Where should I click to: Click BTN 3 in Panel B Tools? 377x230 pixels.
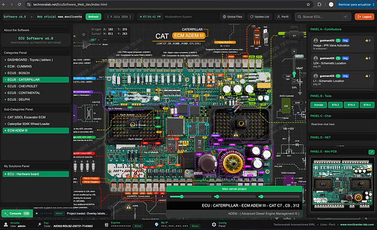coord(351,105)
